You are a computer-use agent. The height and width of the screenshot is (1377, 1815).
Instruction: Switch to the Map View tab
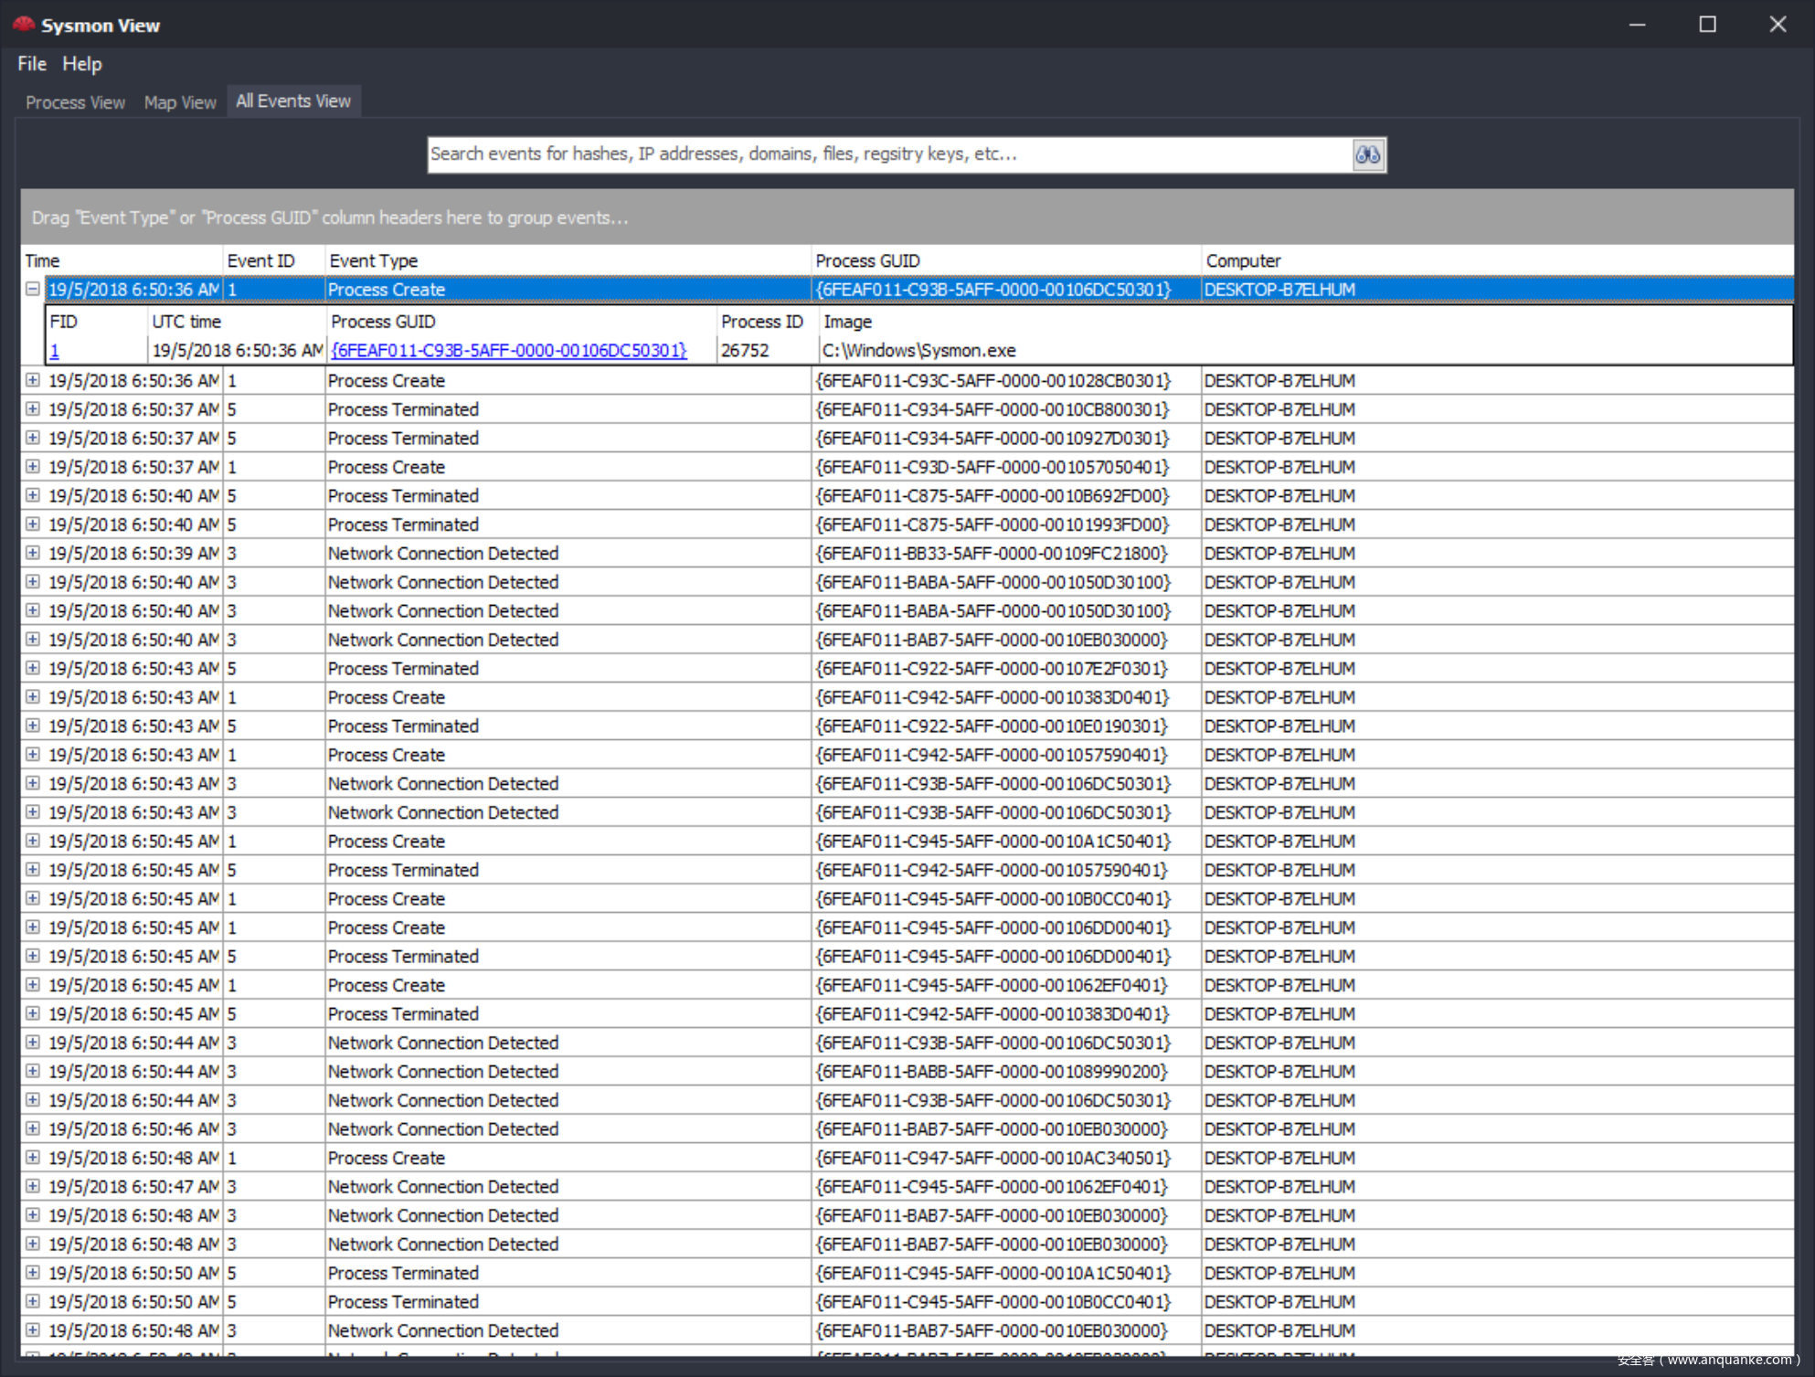click(x=180, y=102)
